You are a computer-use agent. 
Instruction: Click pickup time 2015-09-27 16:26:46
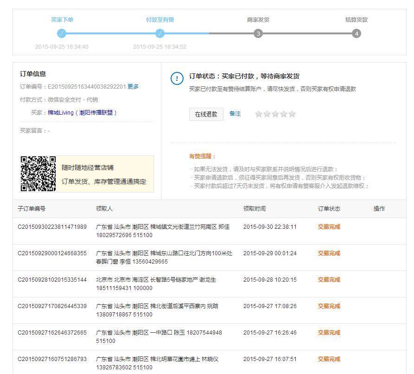[x=270, y=333]
